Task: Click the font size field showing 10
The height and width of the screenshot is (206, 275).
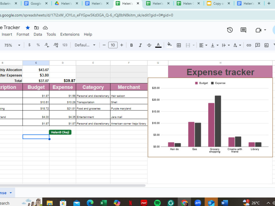Action: [113, 45]
